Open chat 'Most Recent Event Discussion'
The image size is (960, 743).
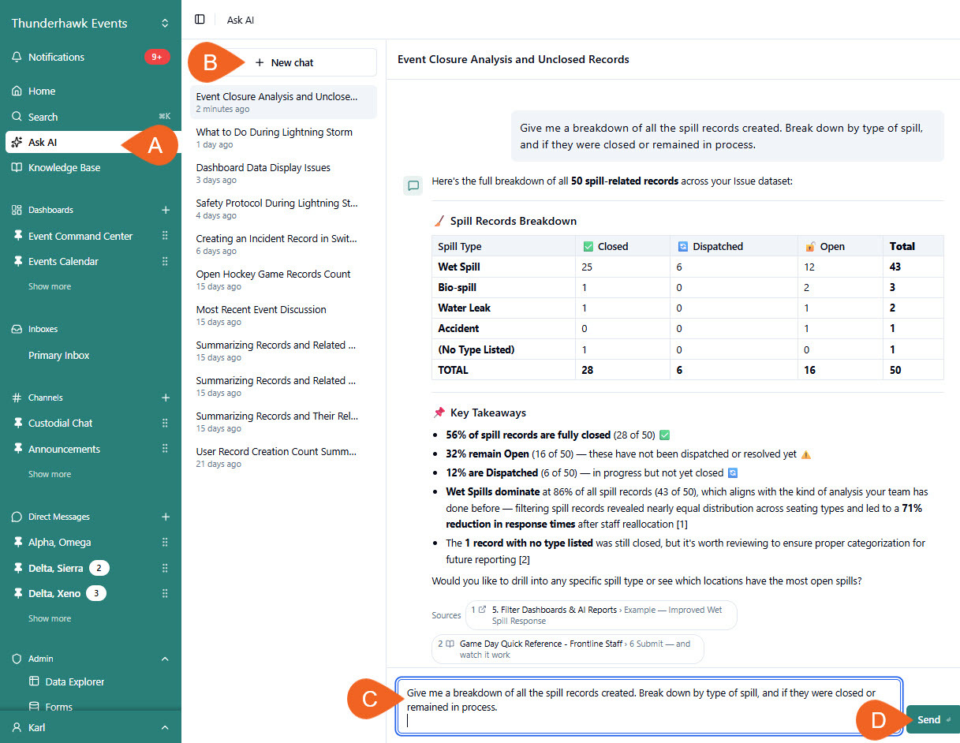pyautogui.click(x=284, y=315)
